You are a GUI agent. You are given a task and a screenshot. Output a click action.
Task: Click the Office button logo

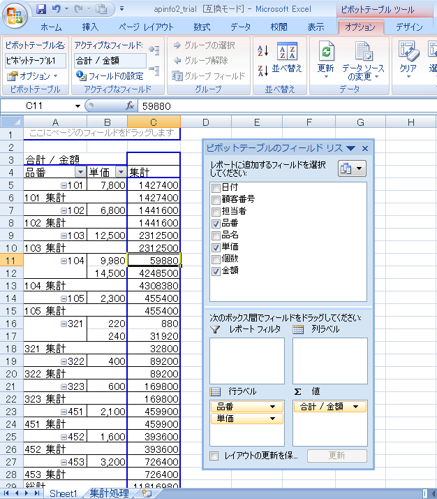tap(16, 15)
